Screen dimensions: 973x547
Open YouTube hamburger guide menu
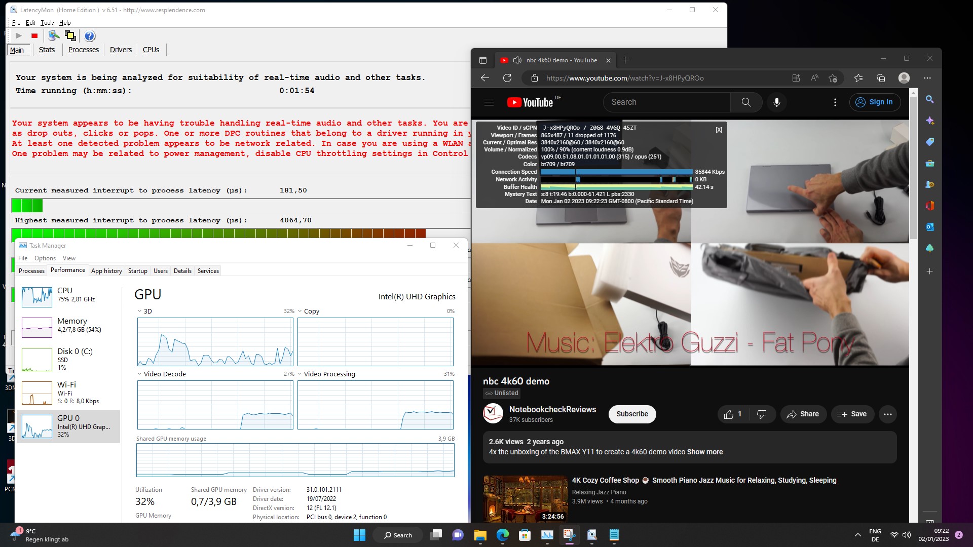(489, 102)
